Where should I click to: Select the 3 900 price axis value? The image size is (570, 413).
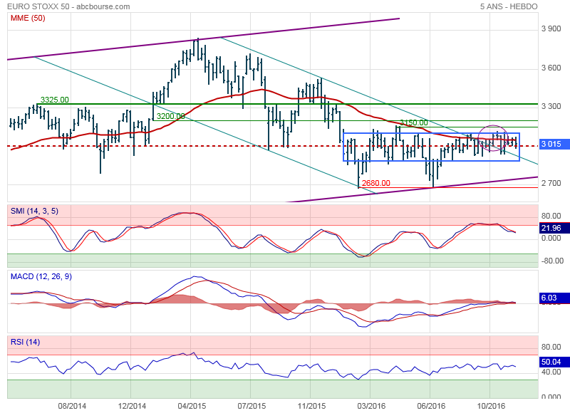coord(551,28)
